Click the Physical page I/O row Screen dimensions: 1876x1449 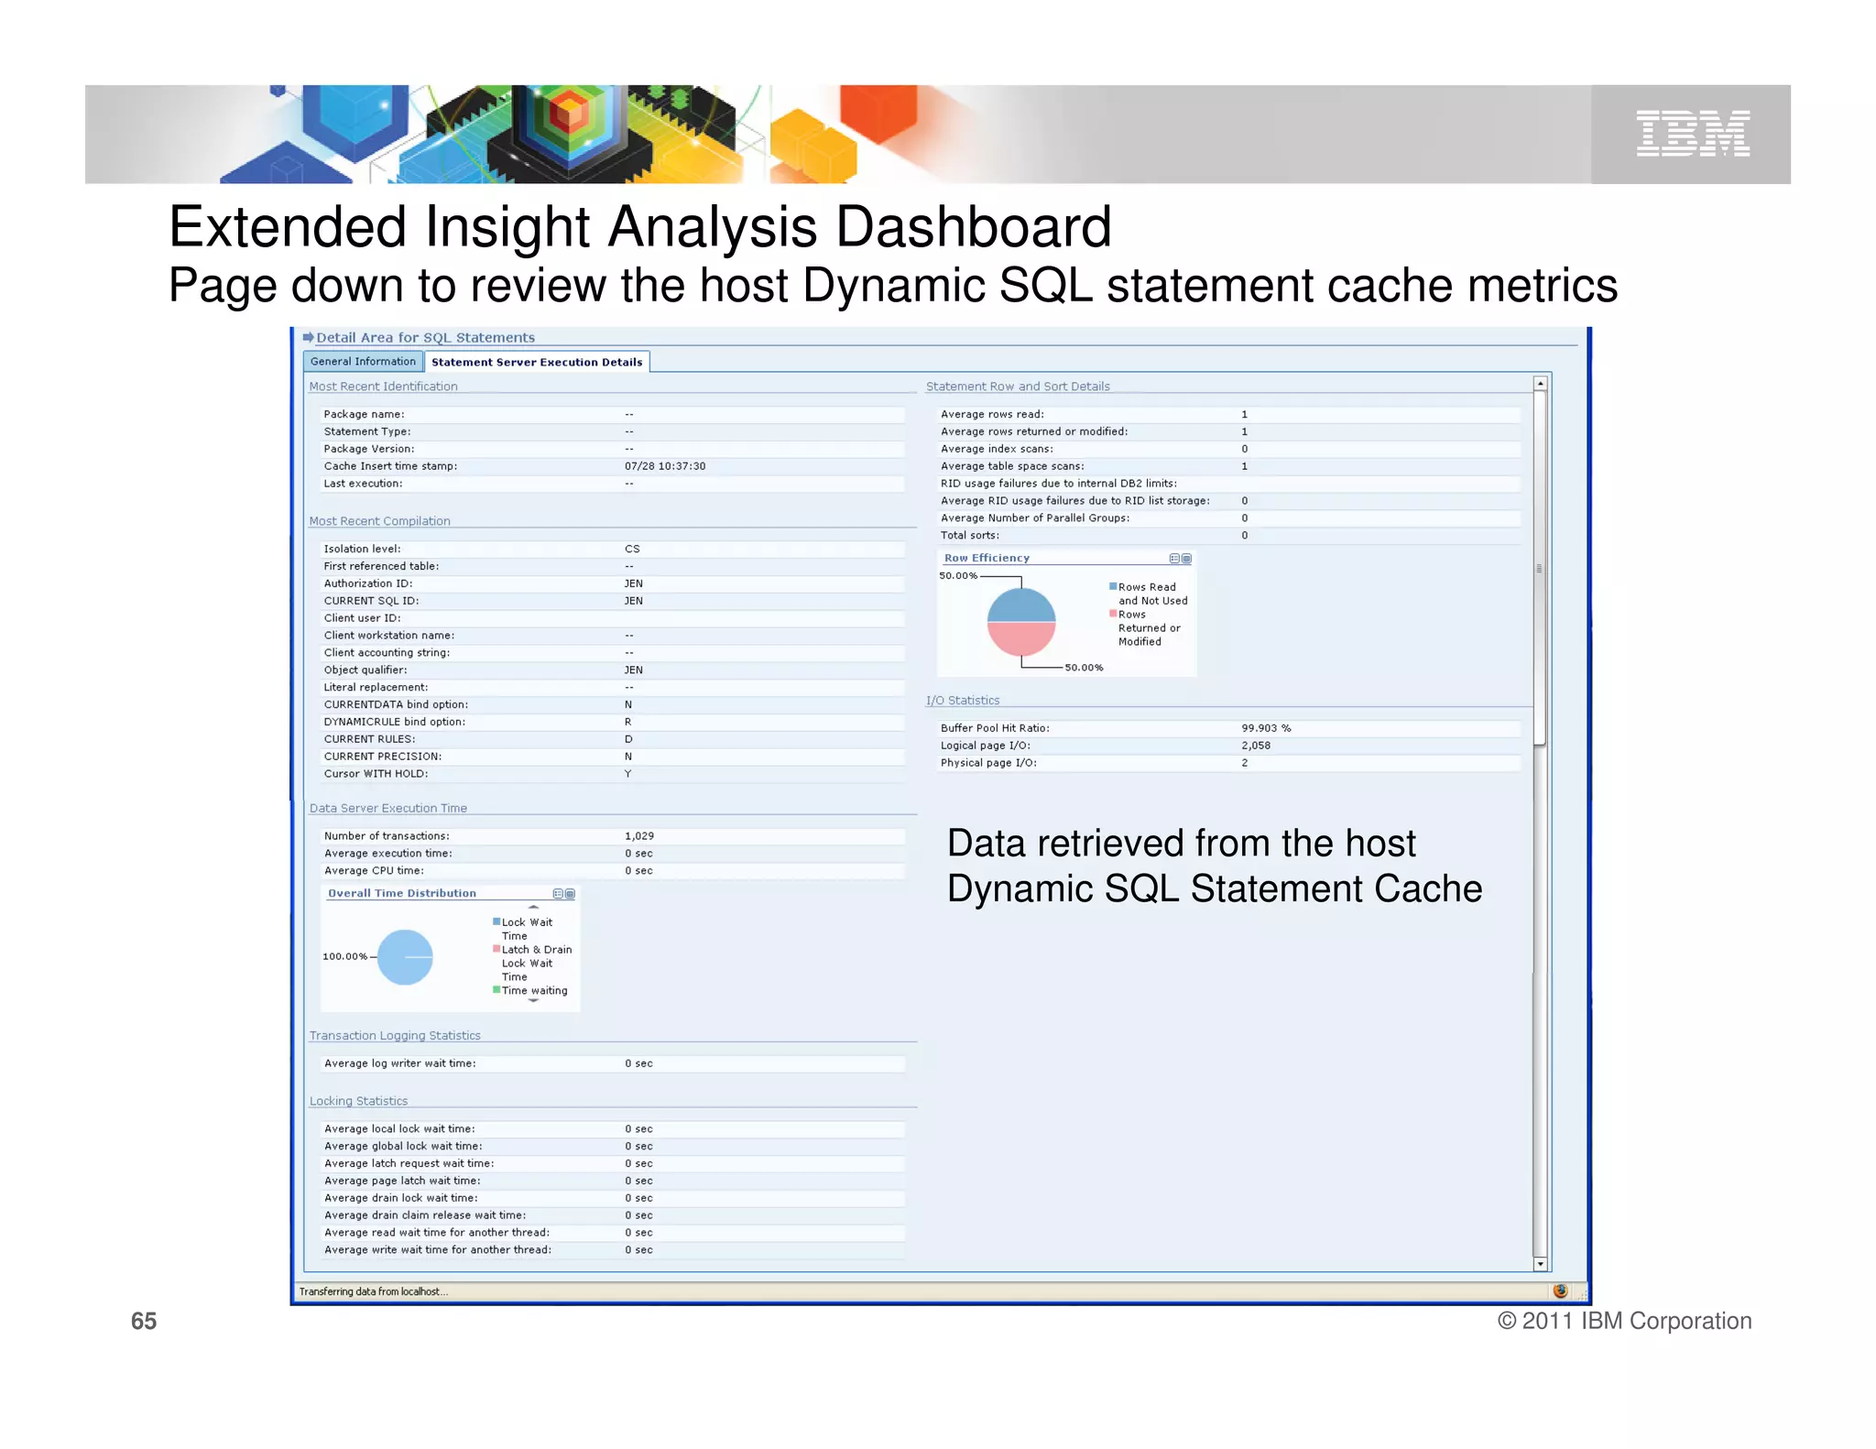tap(1228, 763)
